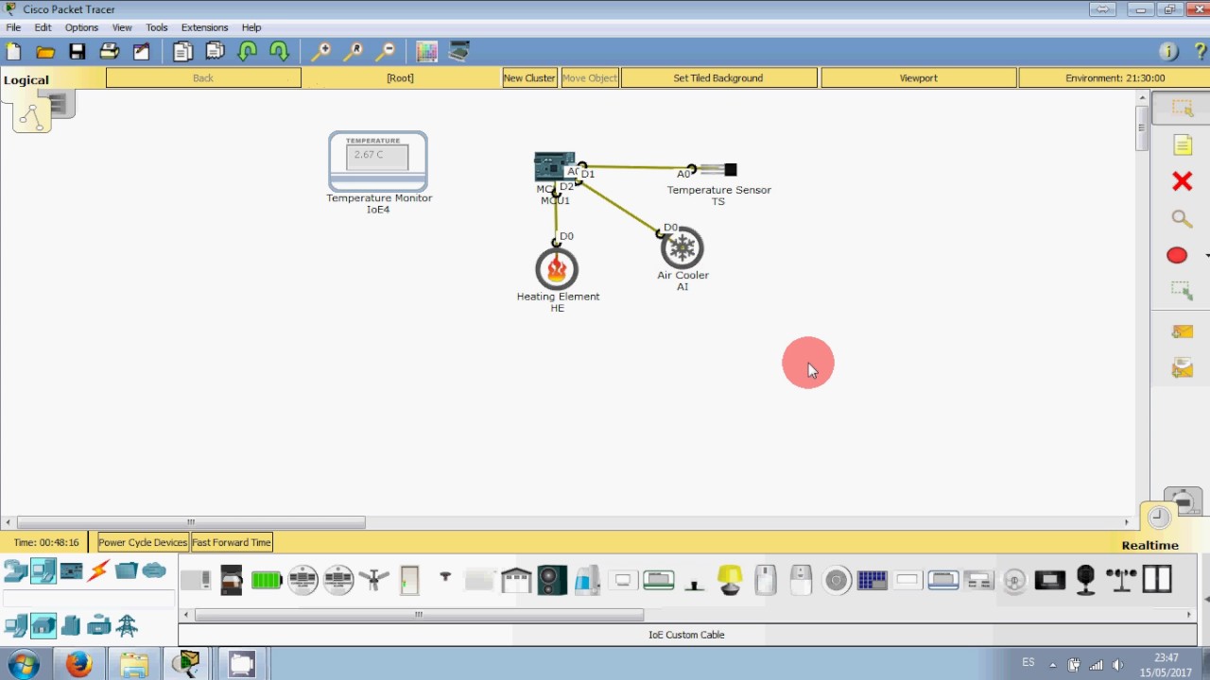The width and height of the screenshot is (1210, 680).
Task: Redo using the right green arrow
Action: [279, 52]
